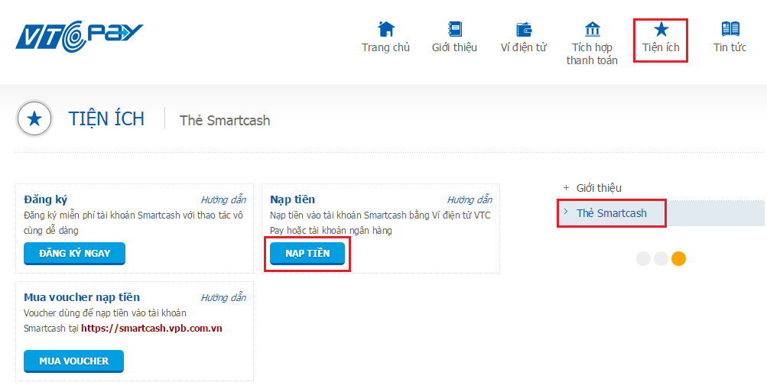The height and width of the screenshot is (392, 767).
Task: Follow the https://smartcash.vpb.com.vn link
Action: 151,329
